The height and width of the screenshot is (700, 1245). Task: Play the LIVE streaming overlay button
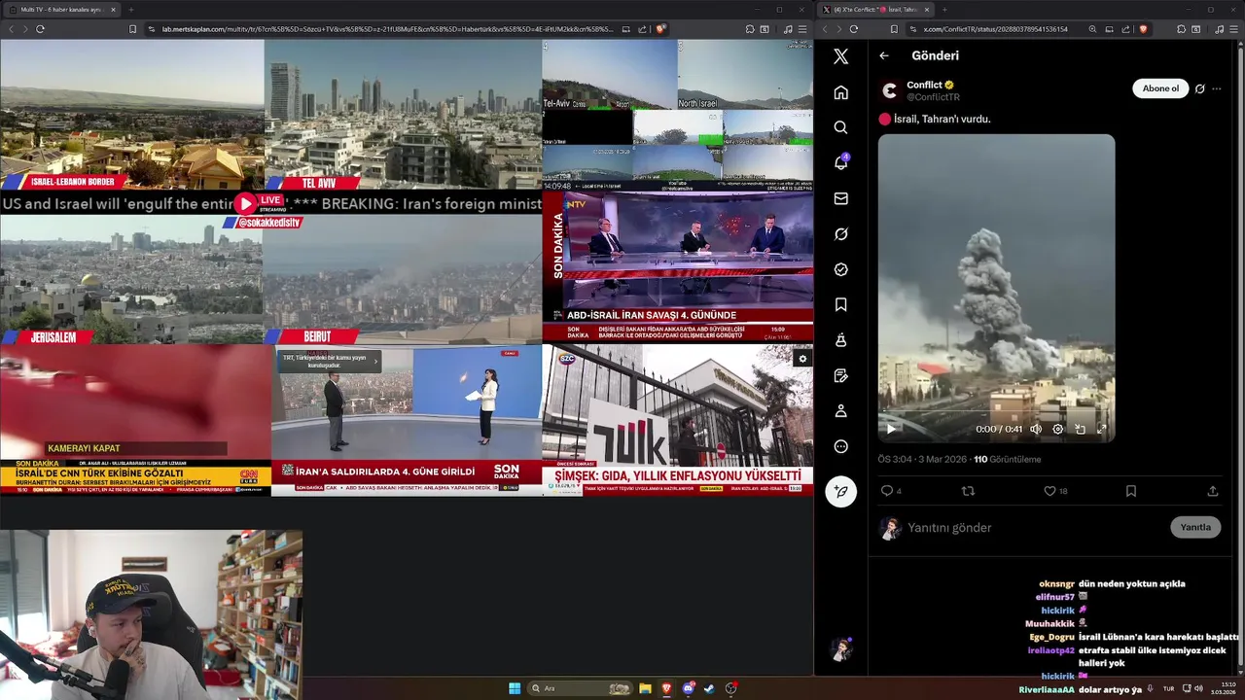pyautogui.click(x=245, y=203)
